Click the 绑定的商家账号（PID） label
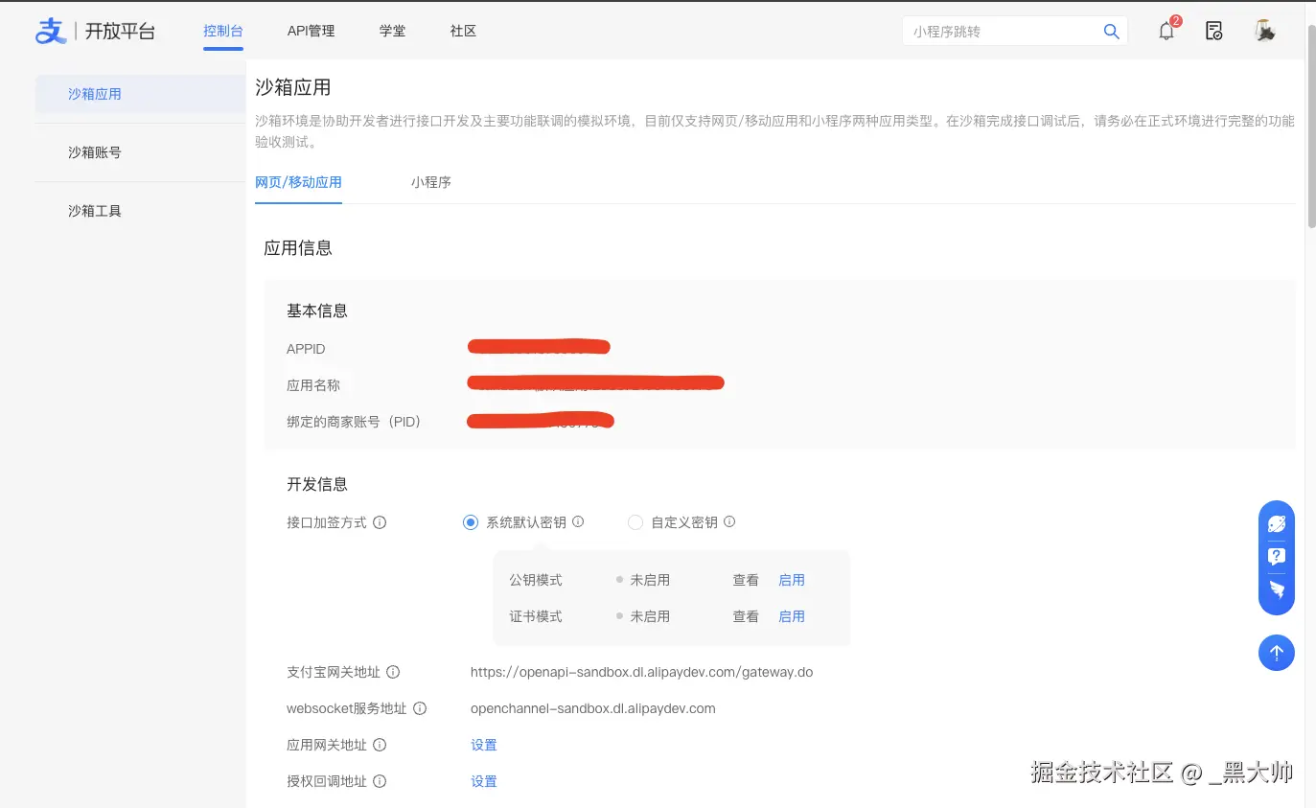Viewport: 1316px width, 808px height. click(354, 422)
